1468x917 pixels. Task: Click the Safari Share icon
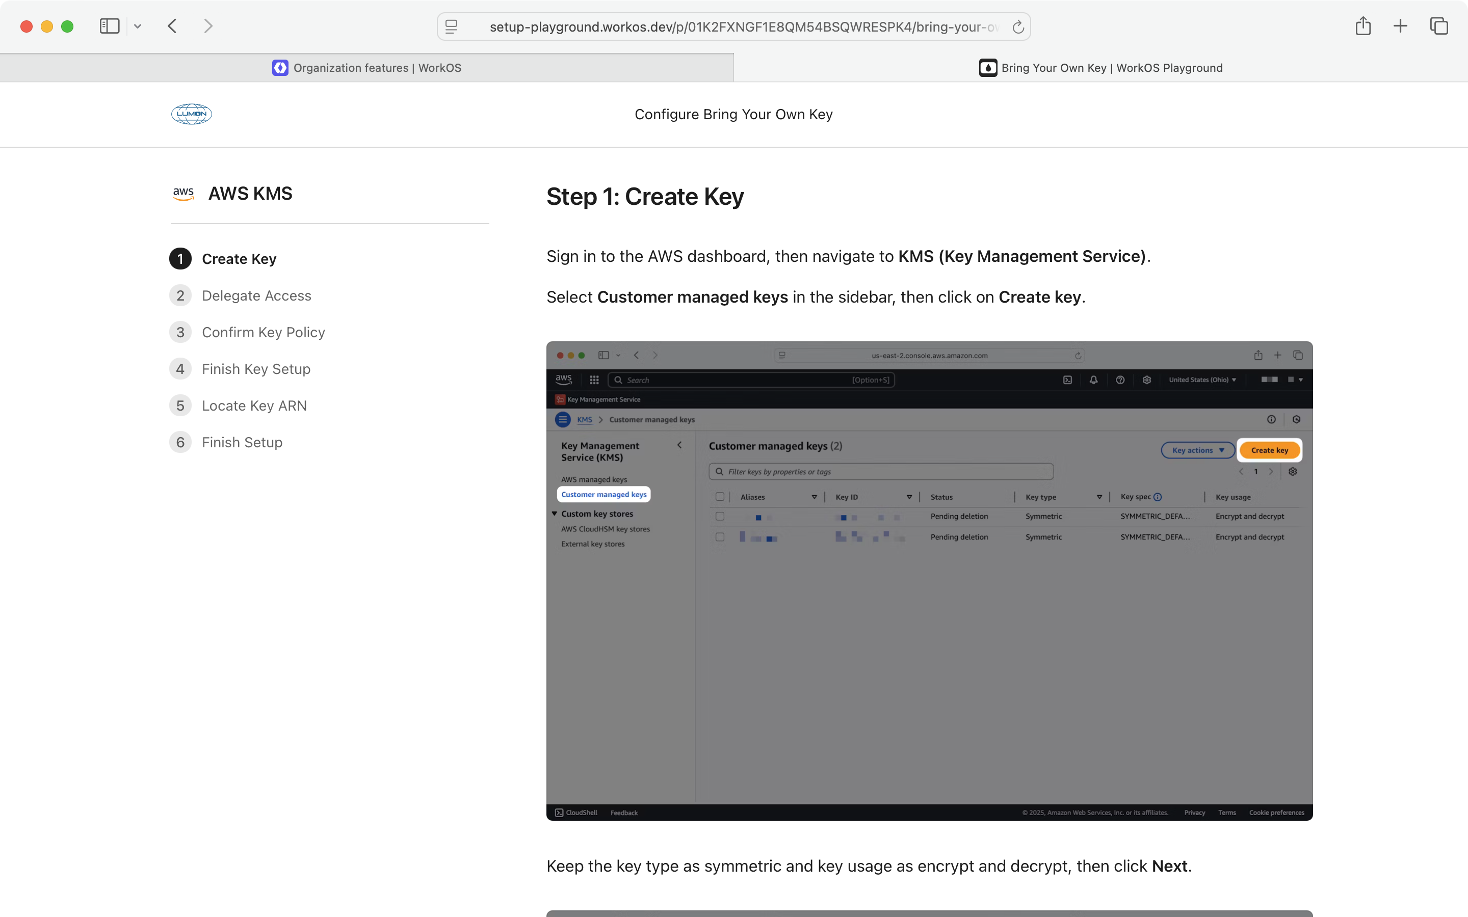click(1363, 26)
